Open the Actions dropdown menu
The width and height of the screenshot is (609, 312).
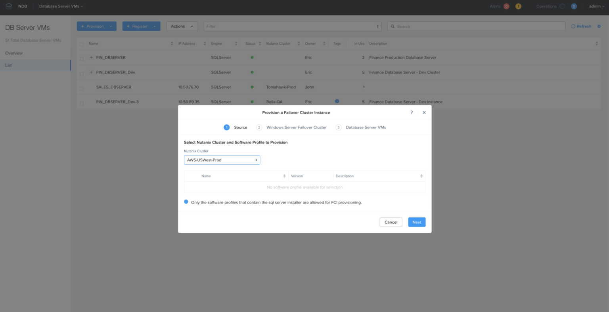pos(182,26)
